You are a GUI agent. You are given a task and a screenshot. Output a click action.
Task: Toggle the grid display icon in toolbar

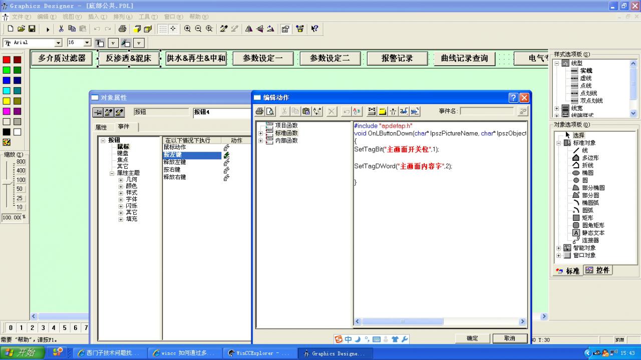tap(163, 29)
